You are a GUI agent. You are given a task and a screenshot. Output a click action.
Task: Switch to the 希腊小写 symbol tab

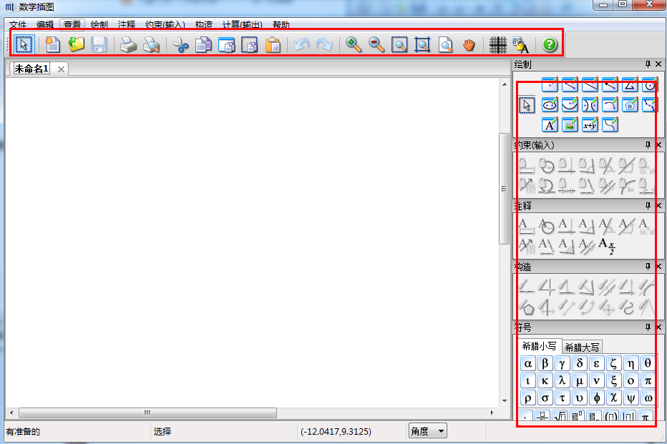539,346
